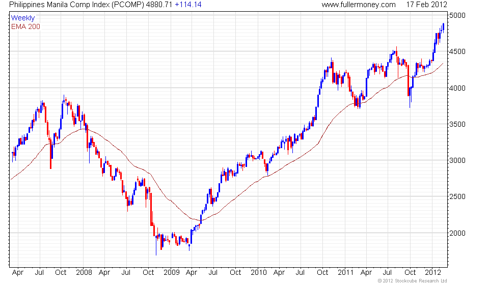Image resolution: width=489 pixels, height=285 pixels.
Task: Click the 2011 x-axis label
Action: click(345, 273)
